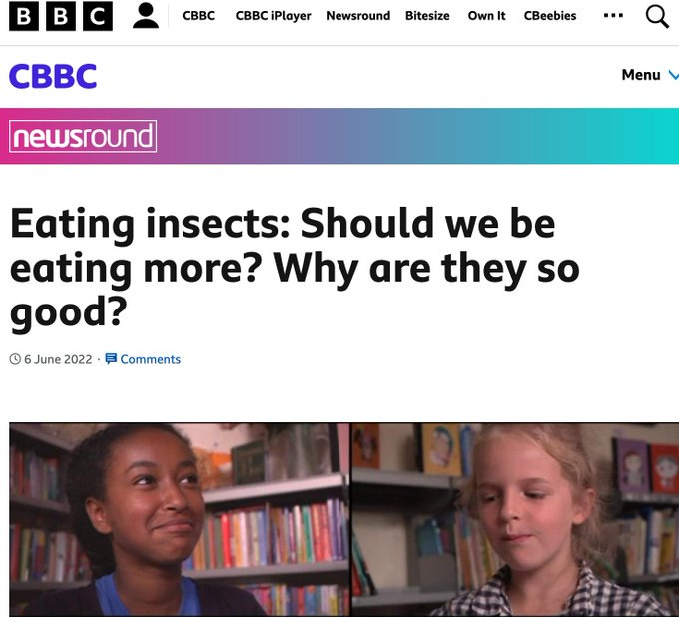Select the left video image of smiling girl
Image resolution: width=679 pixels, height=617 pixels.
(180, 519)
